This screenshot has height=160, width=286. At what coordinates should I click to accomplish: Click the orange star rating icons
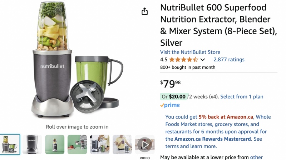pyautogui.click(x=183, y=60)
